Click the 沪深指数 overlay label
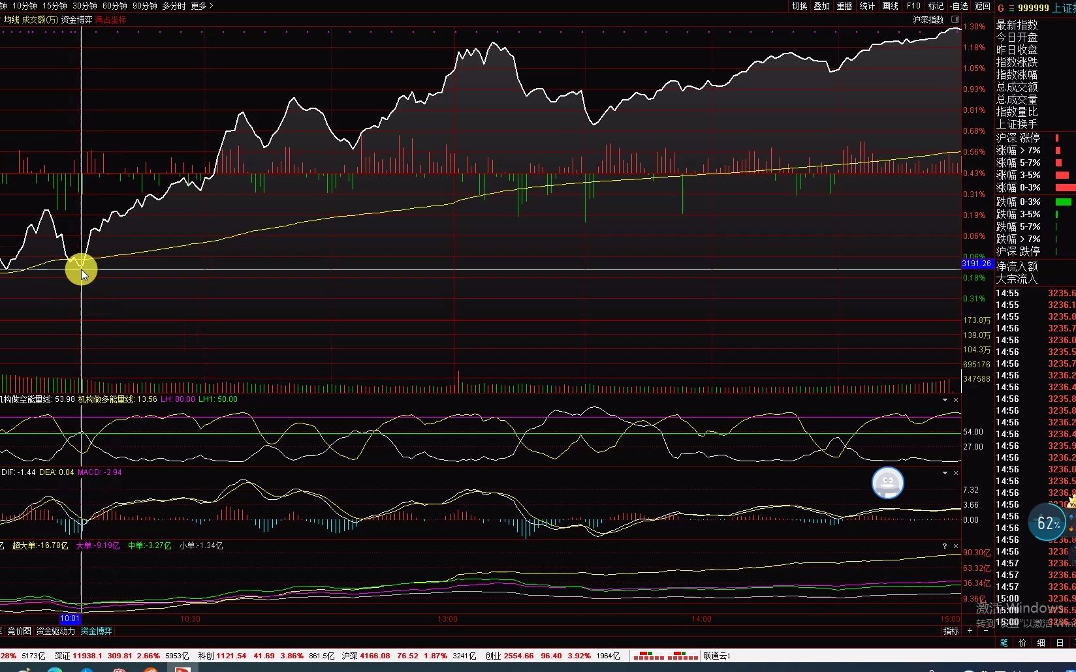This screenshot has width=1076, height=672. (928, 20)
